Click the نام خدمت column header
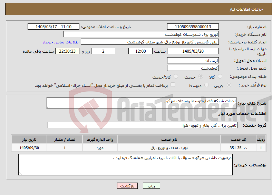 pyautogui.click(x=169, y=140)
